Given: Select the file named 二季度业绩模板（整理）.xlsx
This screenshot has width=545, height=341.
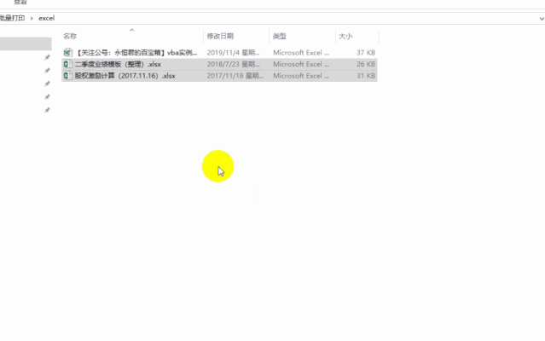Looking at the screenshot, I should point(118,64).
